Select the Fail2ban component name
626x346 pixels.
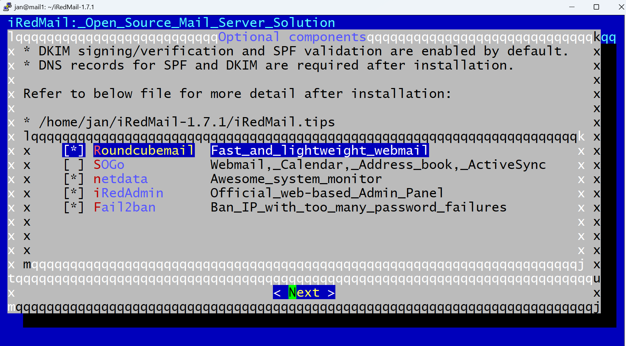125,207
